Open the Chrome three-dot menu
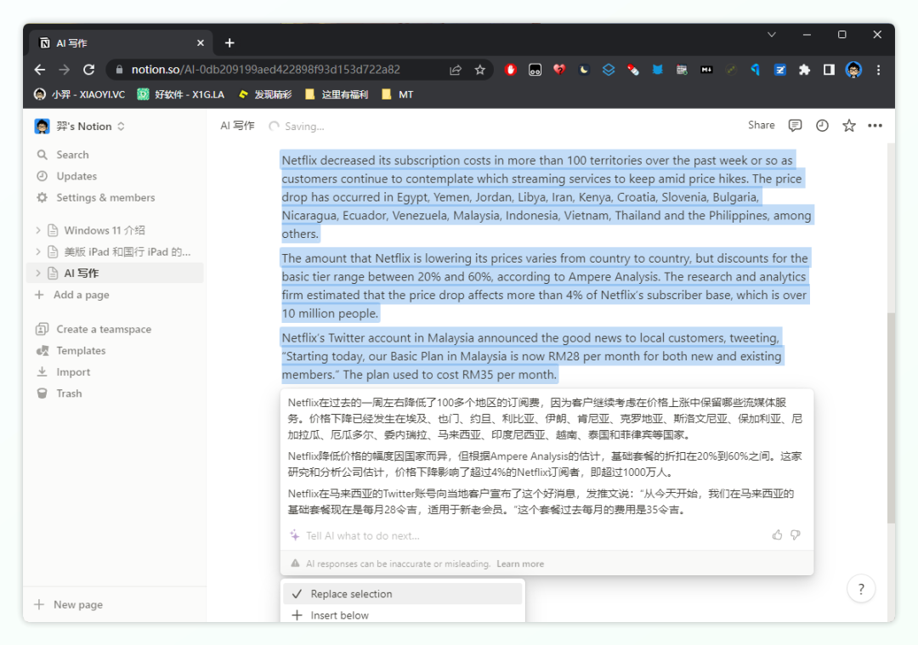This screenshot has height=645, width=918. click(878, 70)
